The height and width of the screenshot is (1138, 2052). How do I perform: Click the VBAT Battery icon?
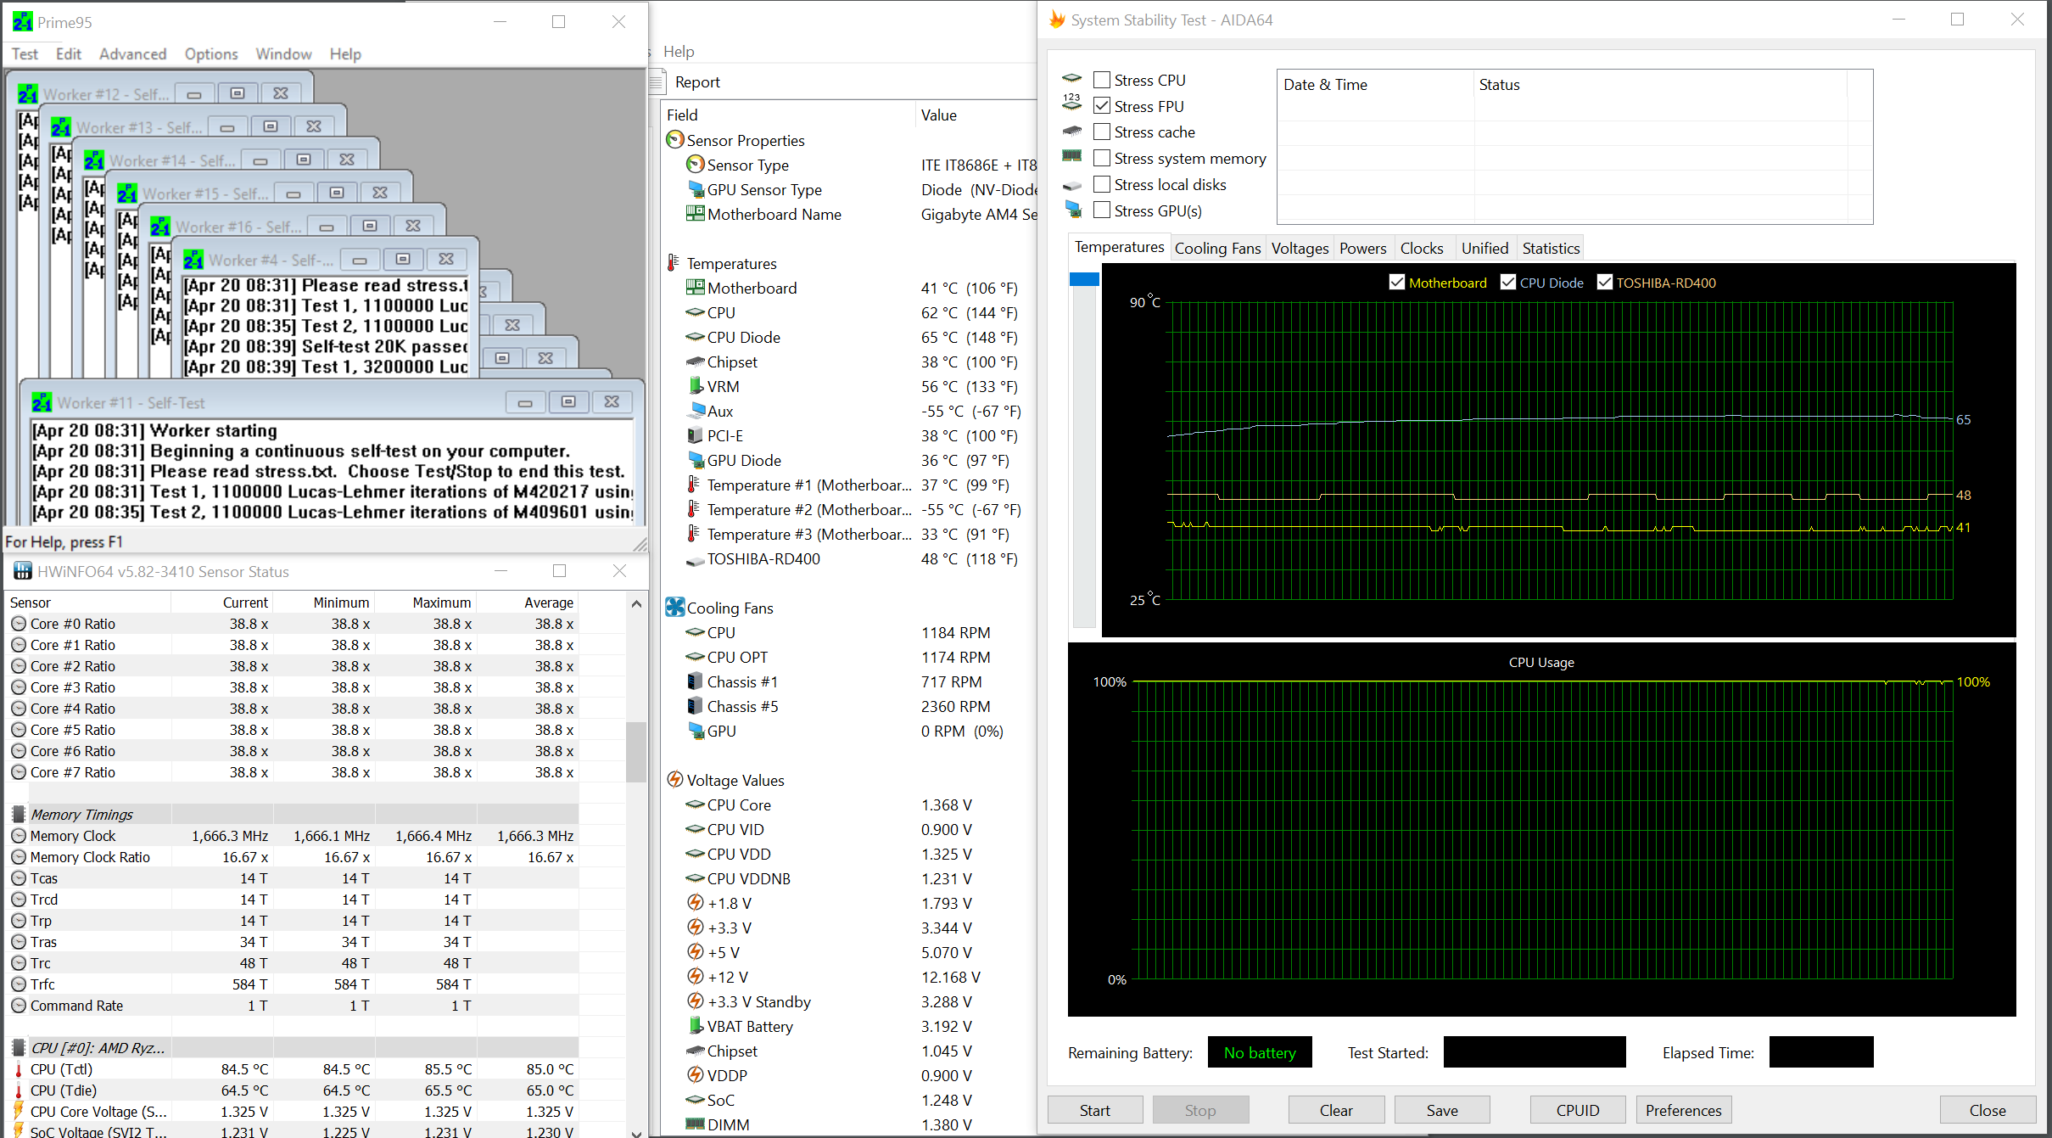[696, 1026]
